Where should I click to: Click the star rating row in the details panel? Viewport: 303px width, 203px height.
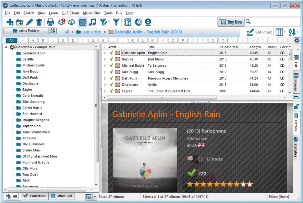(x=220, y=184)
